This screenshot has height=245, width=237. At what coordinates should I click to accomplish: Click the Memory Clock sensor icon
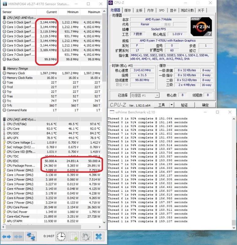click(x=4, y=73)
